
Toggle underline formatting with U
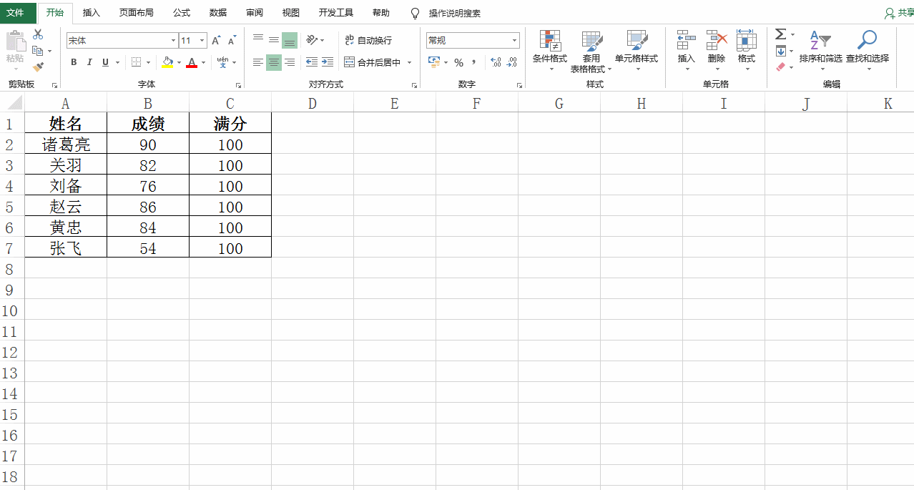coord(104,63)
